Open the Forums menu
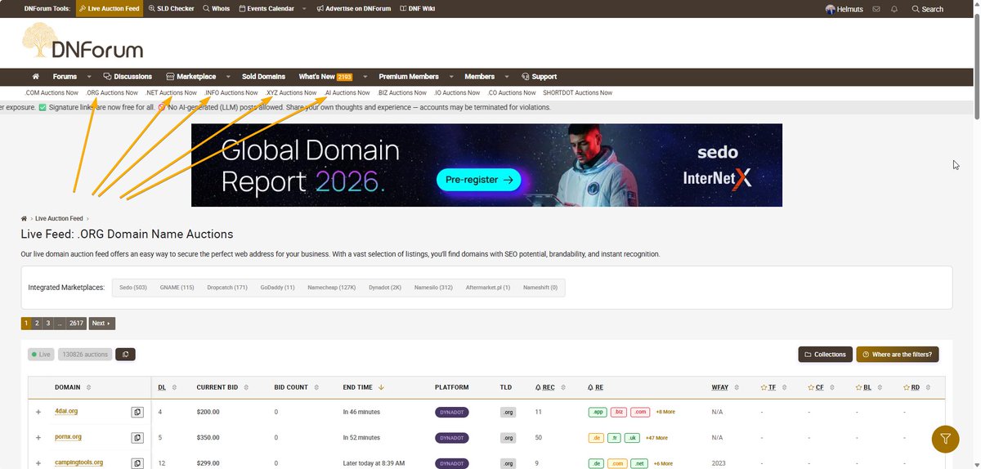Viewport: 981px width, 469px height. (65, 76)
